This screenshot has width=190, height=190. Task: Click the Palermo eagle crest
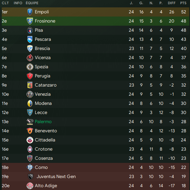pyautogui.click(x=30, y=122)
